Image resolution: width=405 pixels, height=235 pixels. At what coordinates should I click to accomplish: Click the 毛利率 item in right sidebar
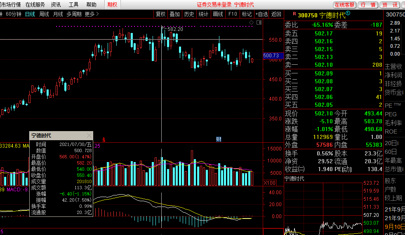(393, 123)
